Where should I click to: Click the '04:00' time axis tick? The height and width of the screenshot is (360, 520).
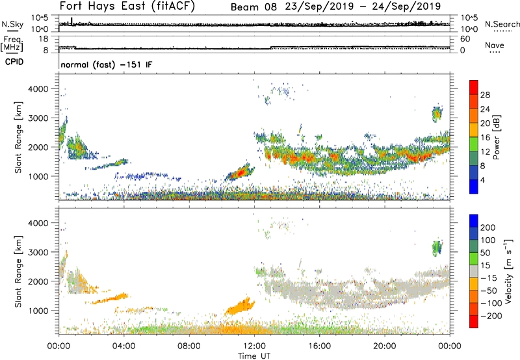123,346
